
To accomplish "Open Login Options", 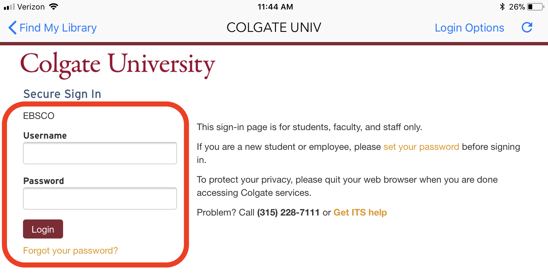I will (469, 28).
